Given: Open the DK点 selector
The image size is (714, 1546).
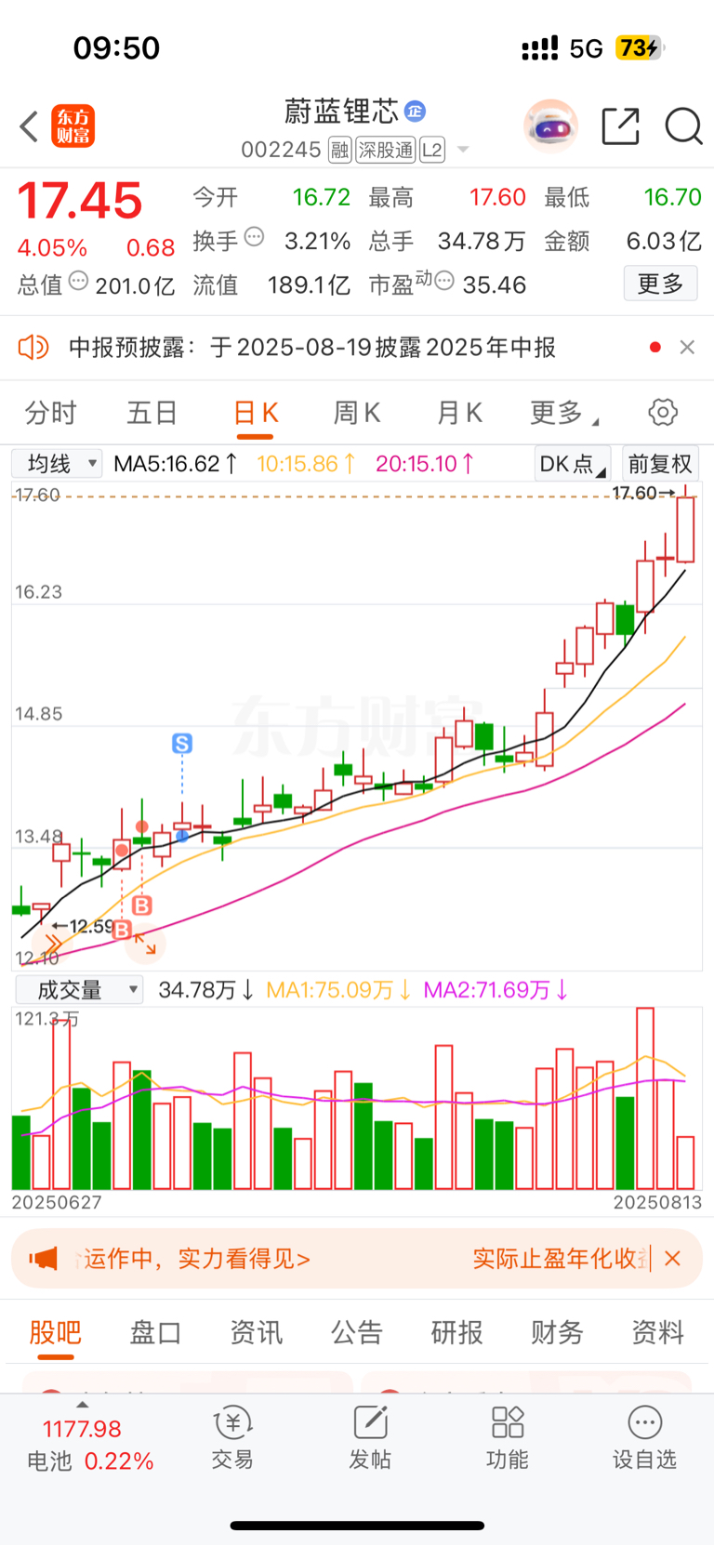Looking at the screenshot, I should point(573,463).
